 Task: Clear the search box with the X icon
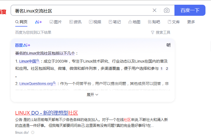pos(155,10)
